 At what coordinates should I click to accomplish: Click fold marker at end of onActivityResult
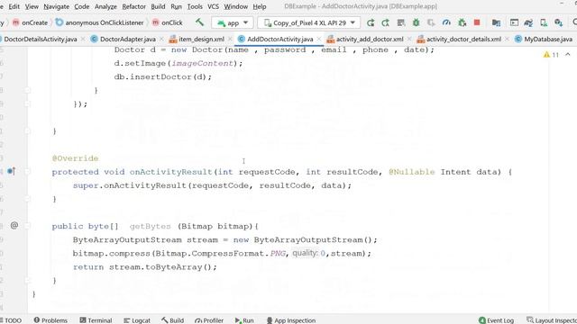point(28,199)
